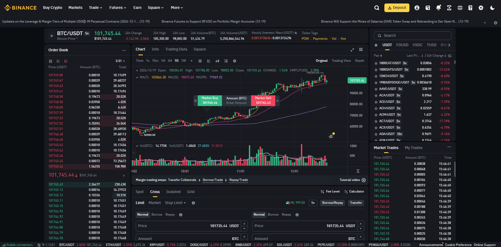Image resolution: width=501 pixels, height=247 pixels.
Task: Select the Spot trading tab
Action: (140, 192)
